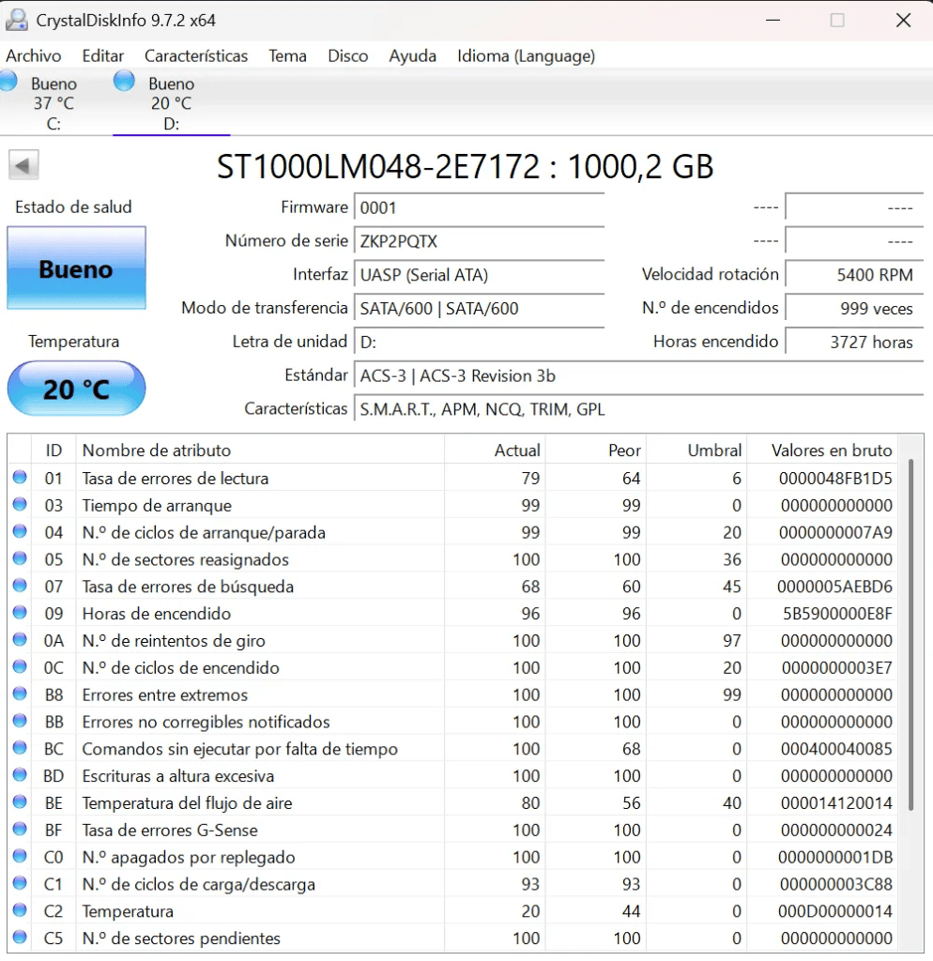
Task: Select raw value 000400040085
Action: (836, 749)
